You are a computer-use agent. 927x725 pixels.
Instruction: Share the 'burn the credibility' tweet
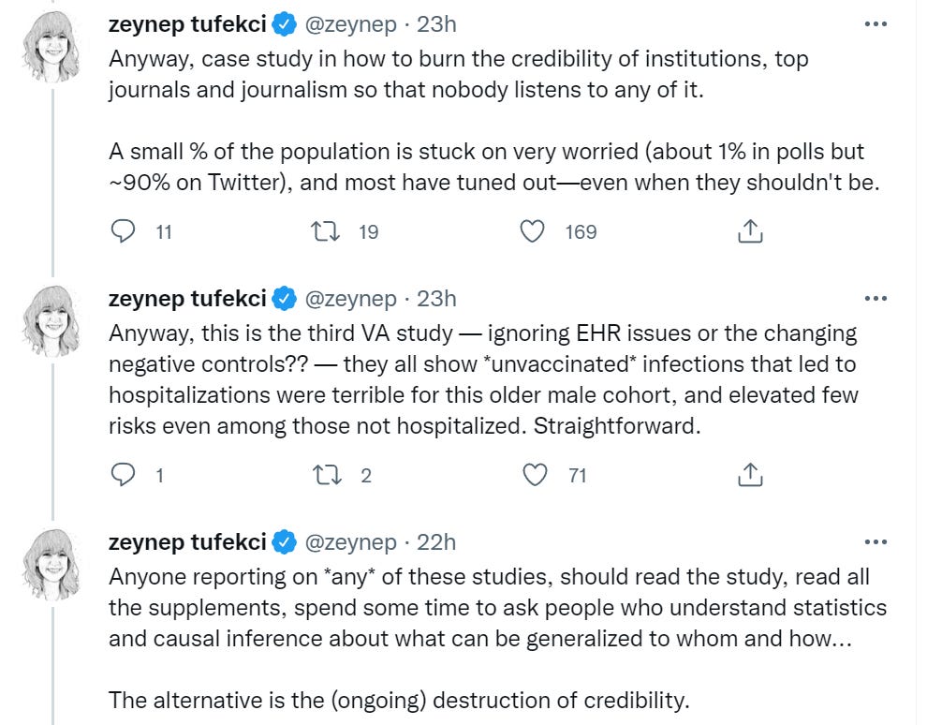pos(749,231)
